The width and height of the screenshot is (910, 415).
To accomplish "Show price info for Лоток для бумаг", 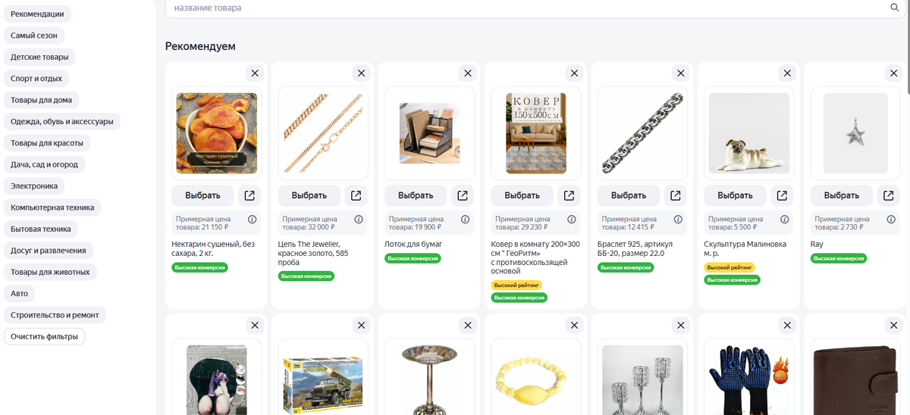I will (x=465, y=220).
